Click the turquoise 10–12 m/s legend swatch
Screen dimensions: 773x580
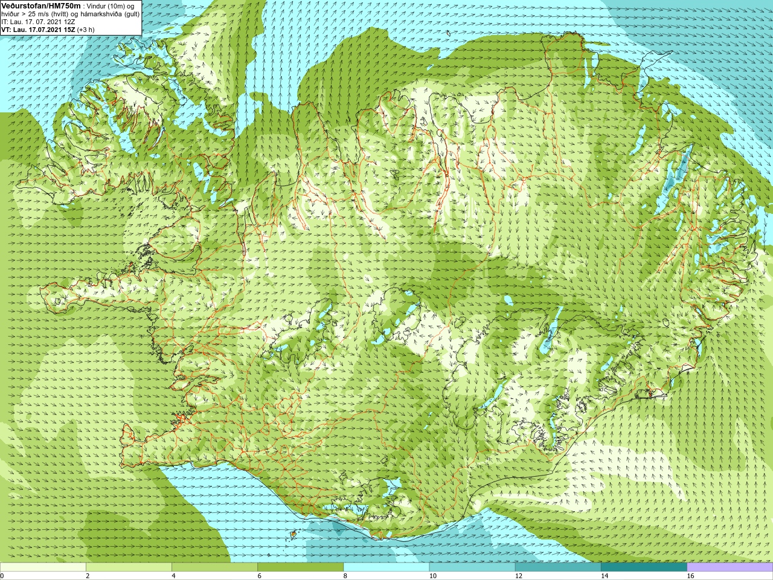(472, 567)
